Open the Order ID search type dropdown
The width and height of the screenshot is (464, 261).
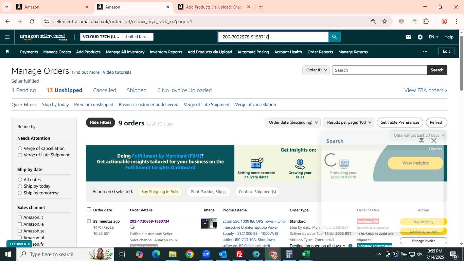tap(316, 70)
